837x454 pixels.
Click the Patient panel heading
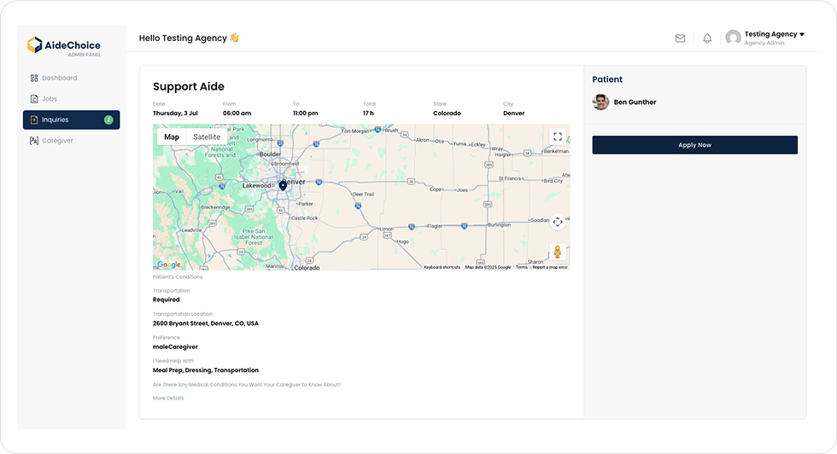pos(607,79)
